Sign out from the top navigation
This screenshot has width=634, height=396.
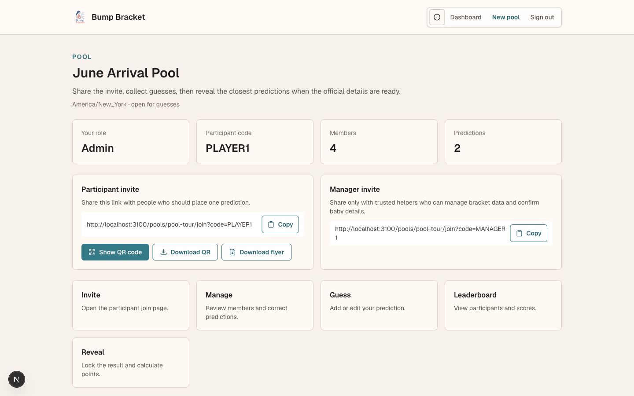[542, 17]
